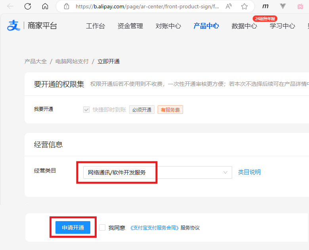309x250 pixels.
Task: Click the 有服务费 orange tag
Action: coord(170,110)
